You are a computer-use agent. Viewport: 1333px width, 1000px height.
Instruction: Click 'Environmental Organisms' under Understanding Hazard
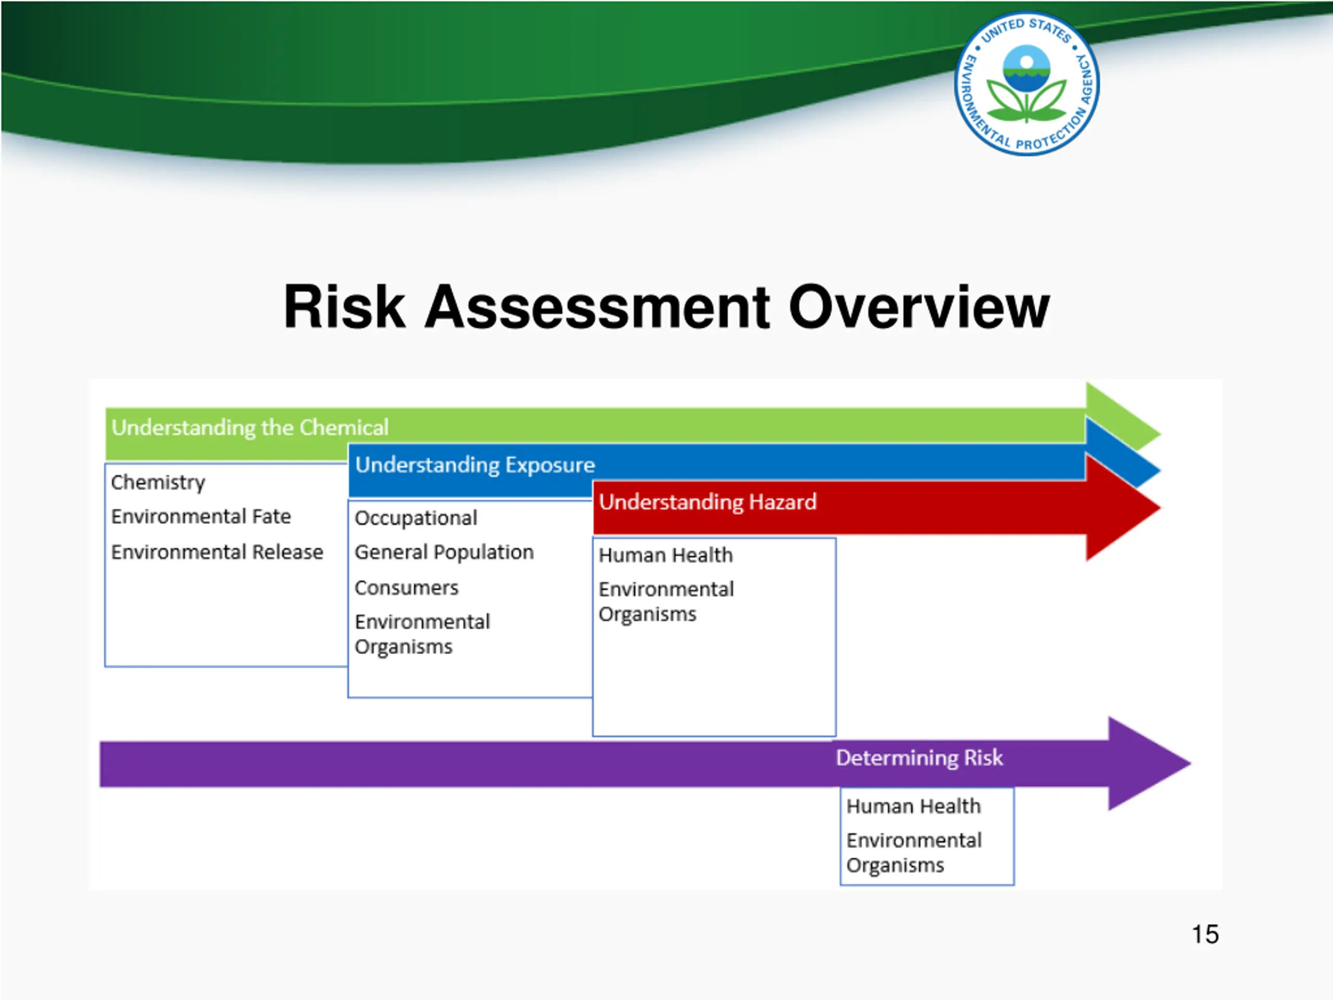[x=666, y=602]
